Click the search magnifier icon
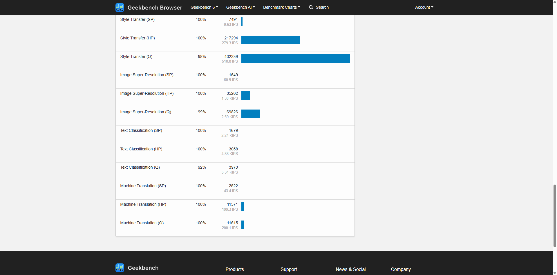 [x=311, y=7]
